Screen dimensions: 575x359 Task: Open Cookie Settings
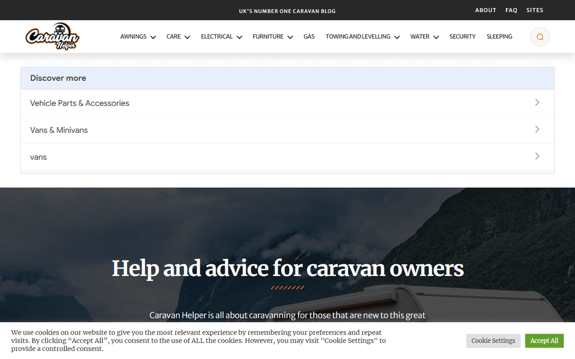point(493,341)
